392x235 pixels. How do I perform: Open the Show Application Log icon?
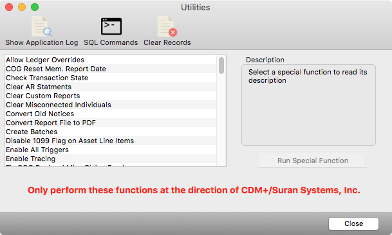(41, 27)
